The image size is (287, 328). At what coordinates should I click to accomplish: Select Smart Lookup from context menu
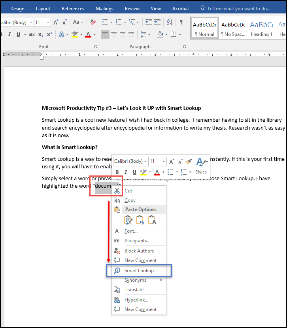[x=139, y=271]
